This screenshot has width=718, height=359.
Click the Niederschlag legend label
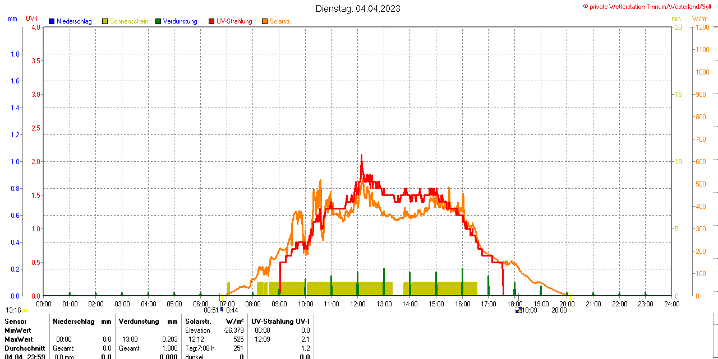74,21
